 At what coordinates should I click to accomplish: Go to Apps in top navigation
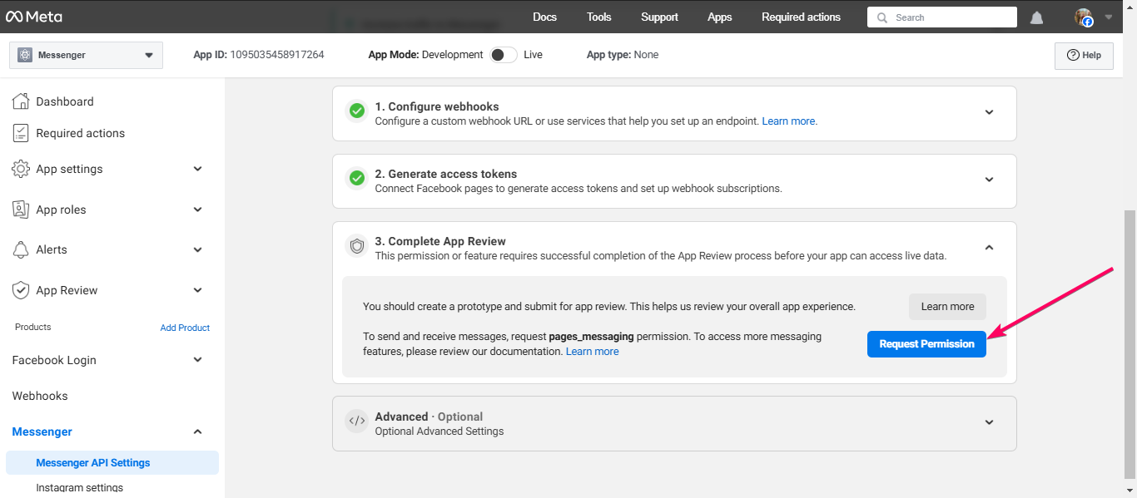(720, 17)
